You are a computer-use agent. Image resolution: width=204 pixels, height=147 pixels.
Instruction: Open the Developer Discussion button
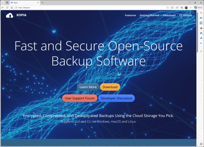pos(117,98)
